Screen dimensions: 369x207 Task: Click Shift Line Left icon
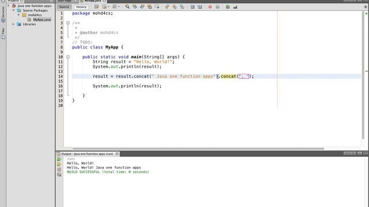click(193, 7)
